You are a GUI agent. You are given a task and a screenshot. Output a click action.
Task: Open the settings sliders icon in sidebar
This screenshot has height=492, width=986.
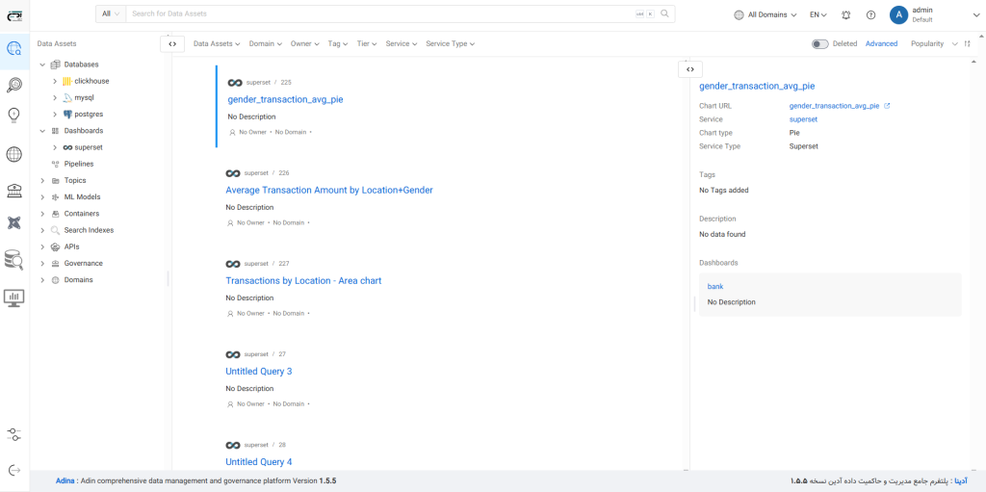(14, 434)
